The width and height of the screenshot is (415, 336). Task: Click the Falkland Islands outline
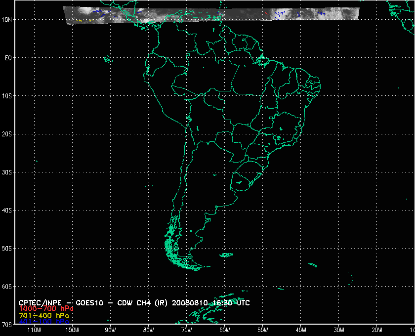tap(226, 255)
